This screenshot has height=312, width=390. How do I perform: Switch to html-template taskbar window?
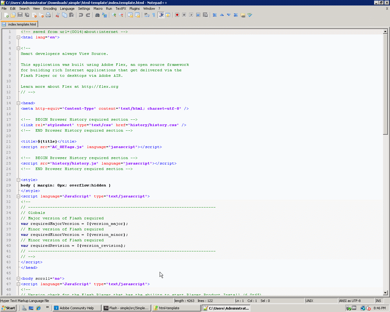tap(176, 308)
